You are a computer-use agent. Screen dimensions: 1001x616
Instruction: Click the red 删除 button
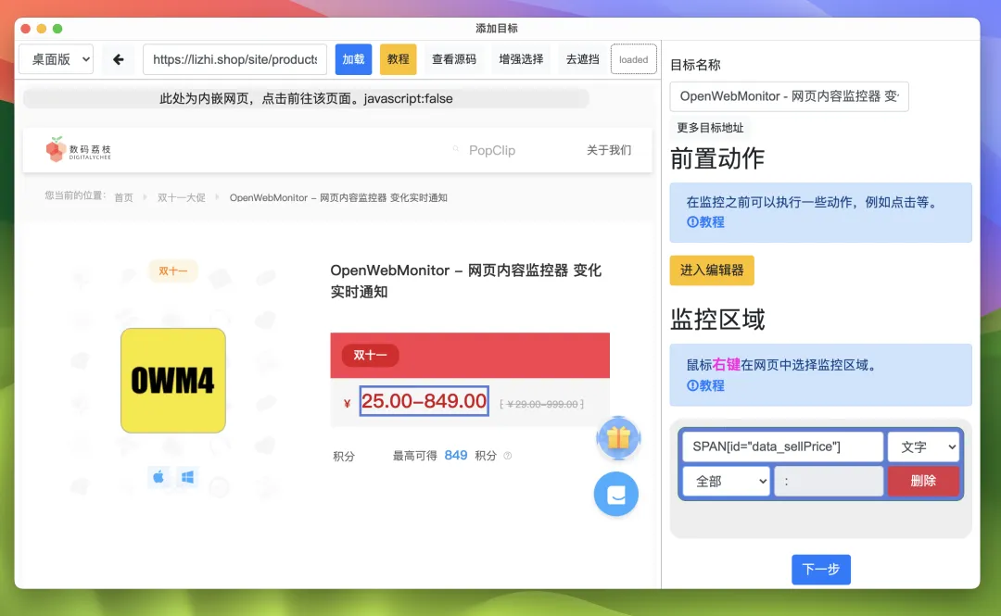[923, 482]
